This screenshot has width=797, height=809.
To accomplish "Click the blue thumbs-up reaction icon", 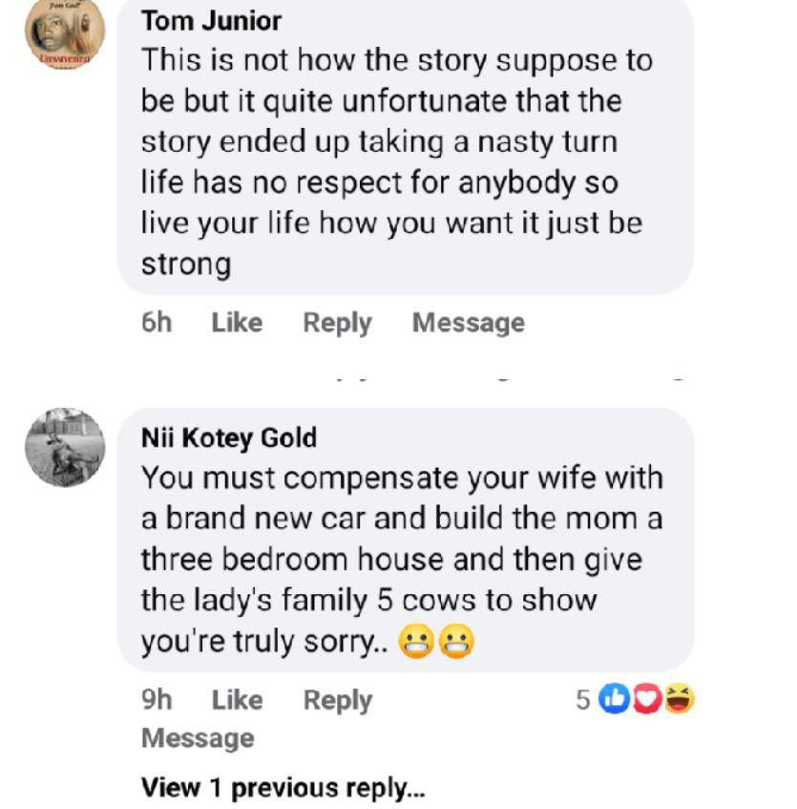I will pos(614,700).
